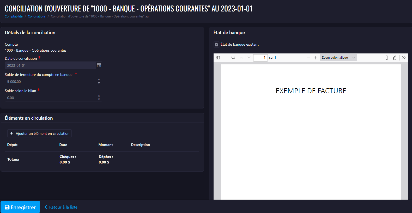Open more PDF tools chevrons
The width and height of the screenshot is (412, 213).
click(404, 58)
